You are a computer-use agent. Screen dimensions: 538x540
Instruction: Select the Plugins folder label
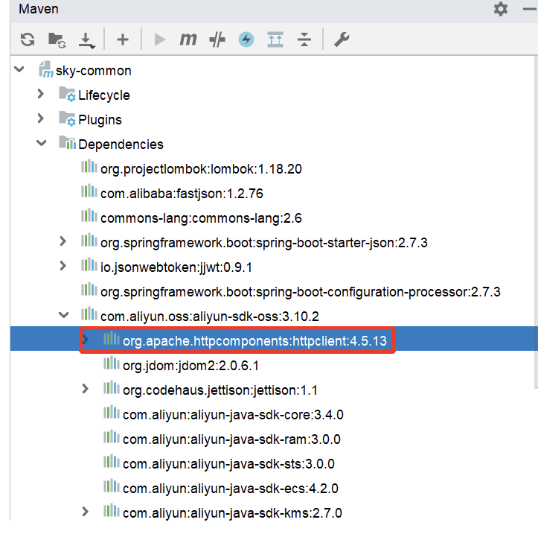point(100,120)
